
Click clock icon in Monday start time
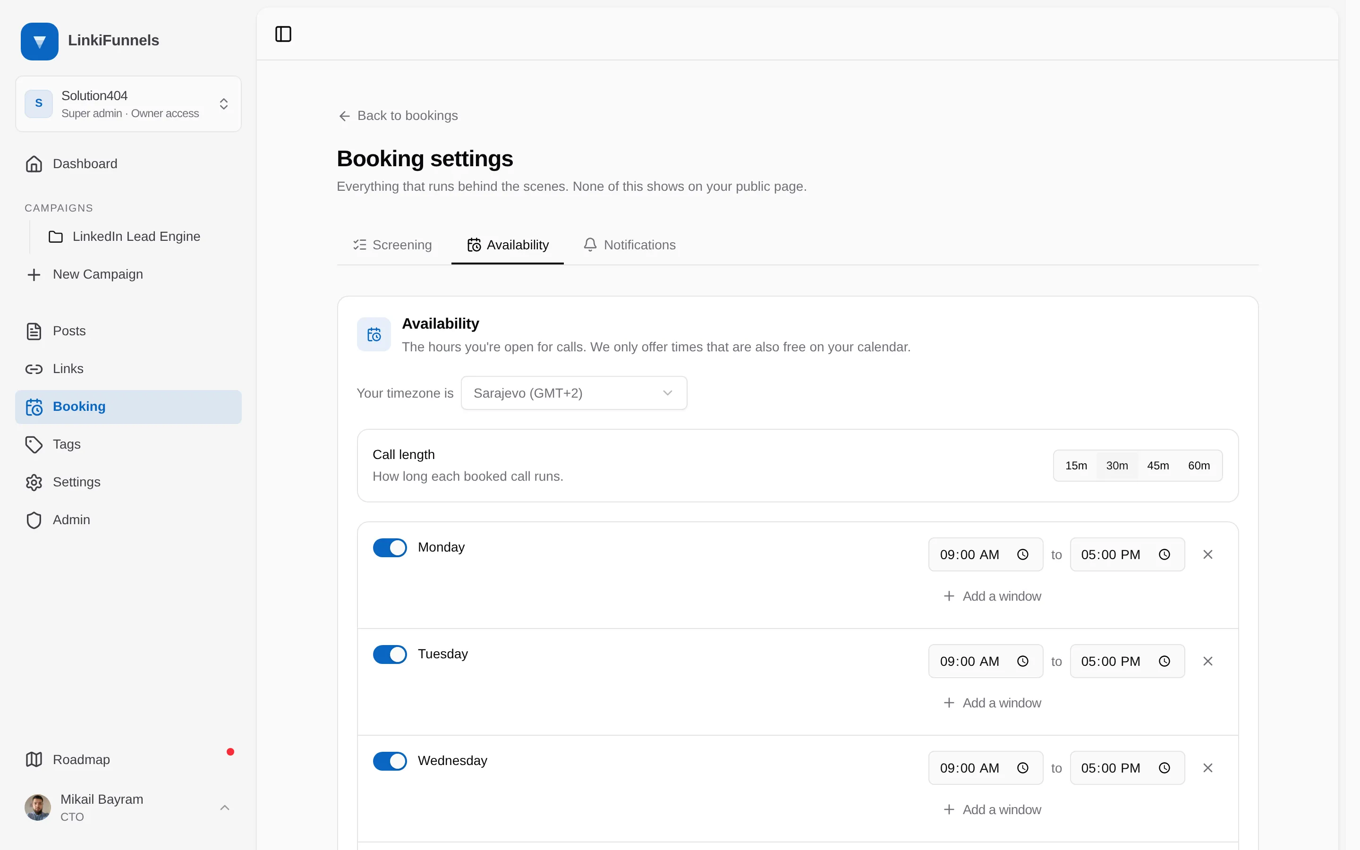tap(1023, 555)
